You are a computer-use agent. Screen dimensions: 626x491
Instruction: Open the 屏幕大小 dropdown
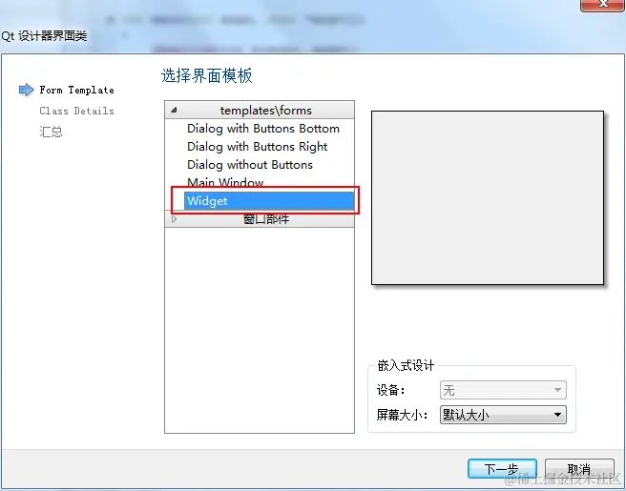(503, 415)
